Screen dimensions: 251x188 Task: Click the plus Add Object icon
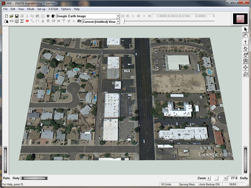click(x=48, y=16)
